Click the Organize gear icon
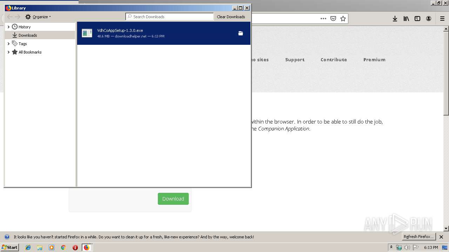449x252 pixels. [x=28, y=16]
